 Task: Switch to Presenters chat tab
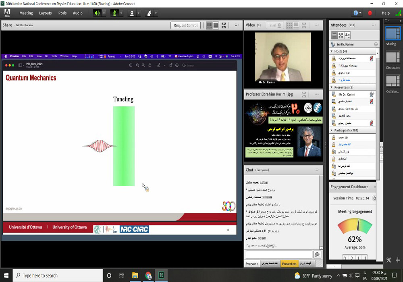[x=289, y=264]
